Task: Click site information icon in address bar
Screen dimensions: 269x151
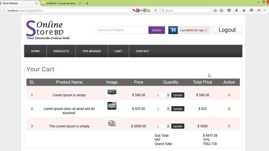Action: [x=4, y=10]
